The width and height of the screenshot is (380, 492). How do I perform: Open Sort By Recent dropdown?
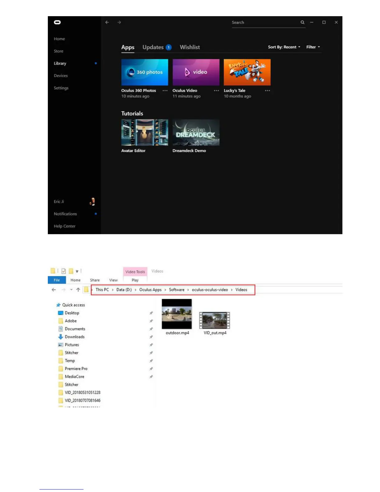point(284,47)
